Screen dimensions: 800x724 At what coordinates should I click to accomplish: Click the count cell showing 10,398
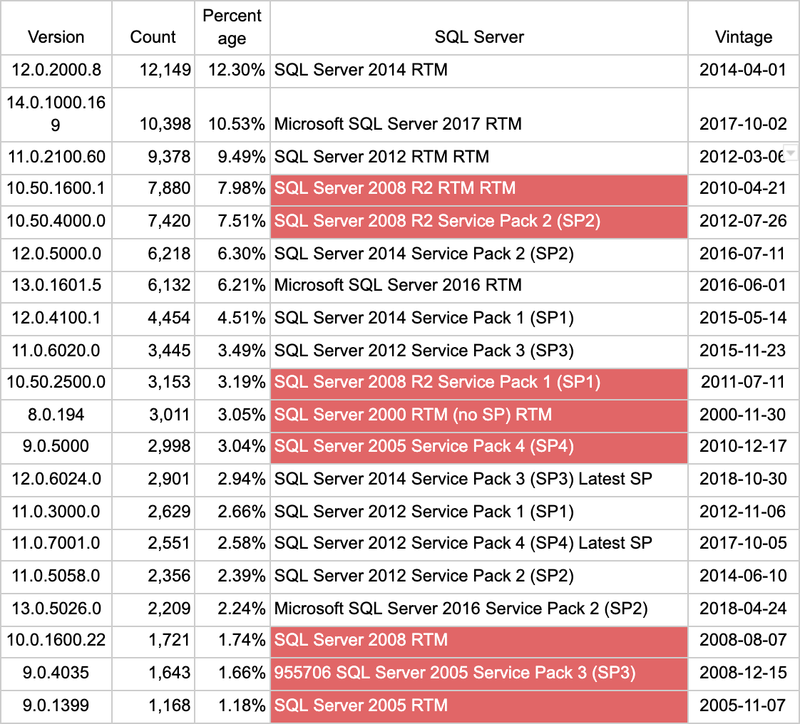click(153, 124)
